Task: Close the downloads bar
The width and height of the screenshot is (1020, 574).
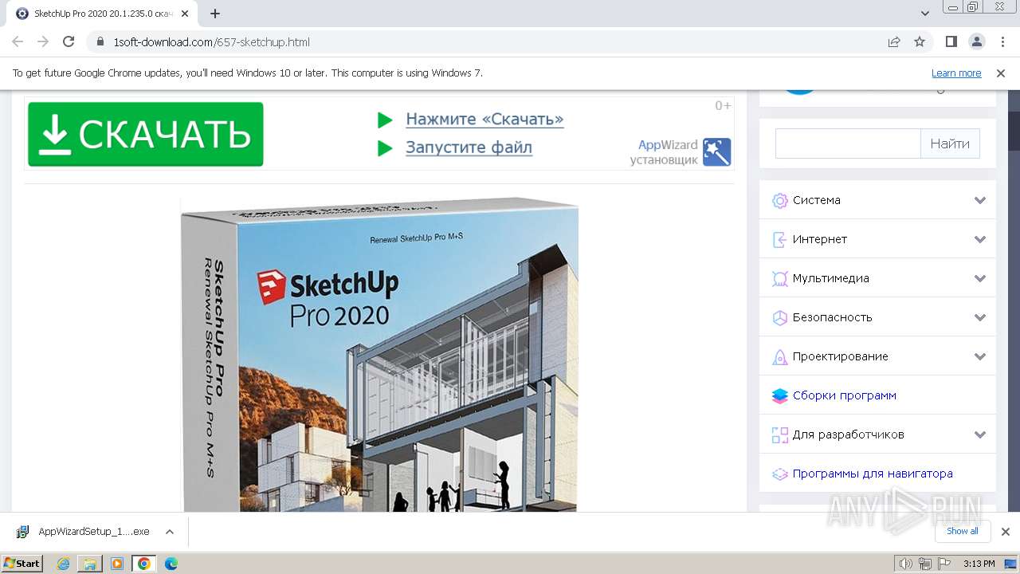Action: (x=1006, y=532)
